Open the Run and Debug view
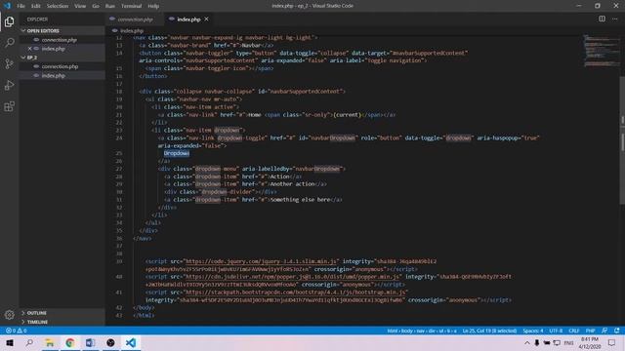The height and width of the screenshot is (351, 625). pos(9,85)
